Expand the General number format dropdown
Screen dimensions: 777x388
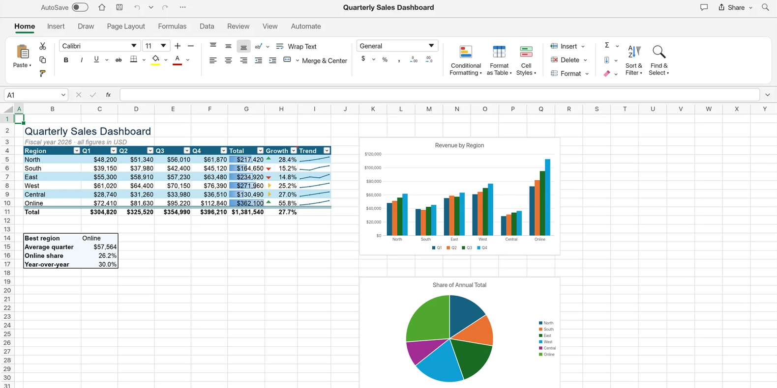pos(397,46)
